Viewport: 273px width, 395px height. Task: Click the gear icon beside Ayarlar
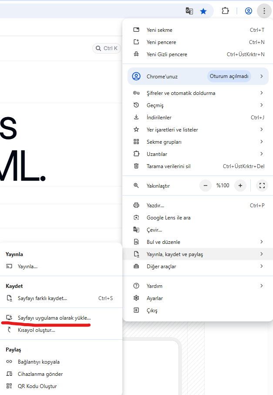pos(136,298)
